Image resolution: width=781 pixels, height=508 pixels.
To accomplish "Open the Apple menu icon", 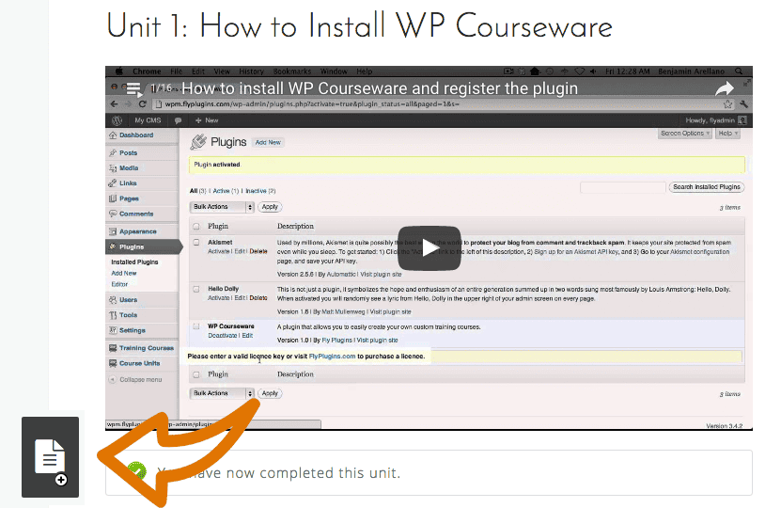I will point(119,71).
